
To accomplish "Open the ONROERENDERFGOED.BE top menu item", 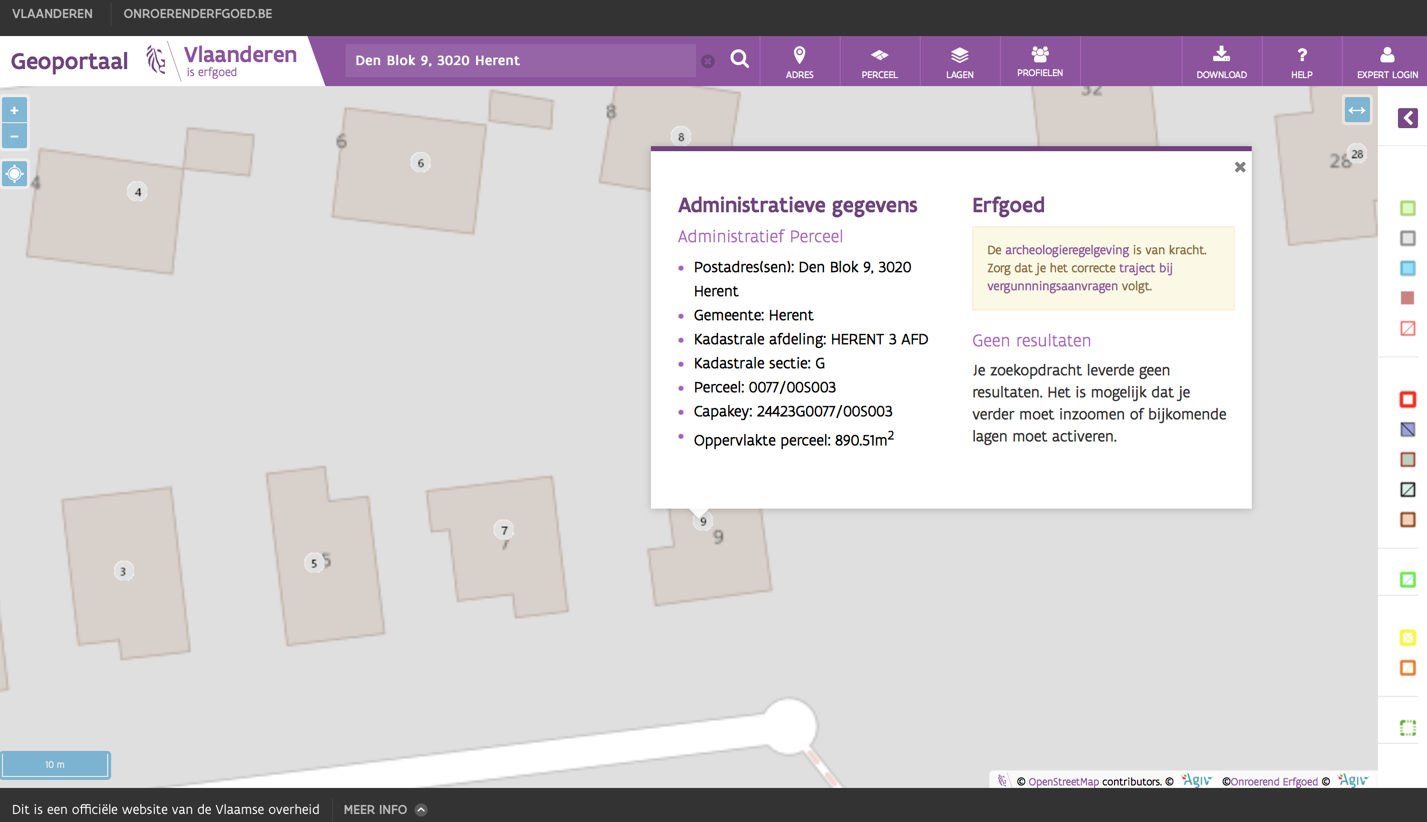I will [198, 14].
